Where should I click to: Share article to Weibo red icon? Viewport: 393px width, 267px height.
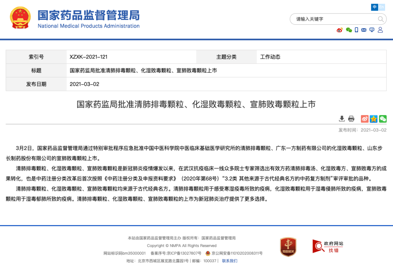coord(364,119)
